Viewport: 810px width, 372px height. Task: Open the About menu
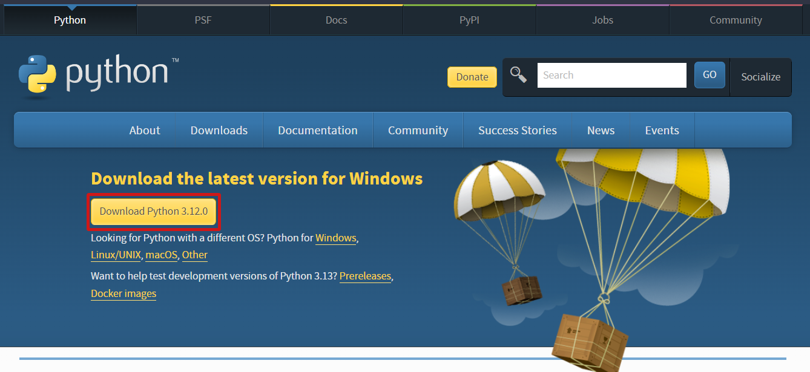[x=144, y=129]
